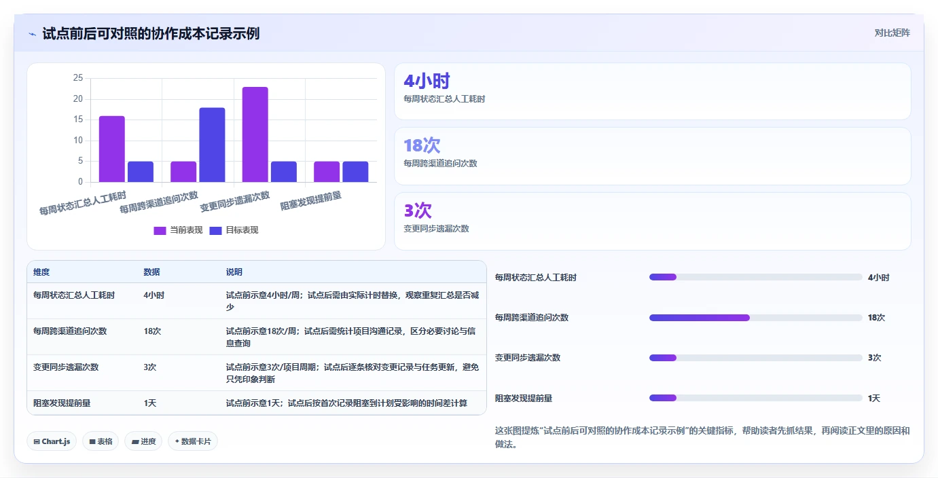This screenshot has width=938, height=478.
Task: Click the 25 value on the chart y-axis
Action: point(77,78)
